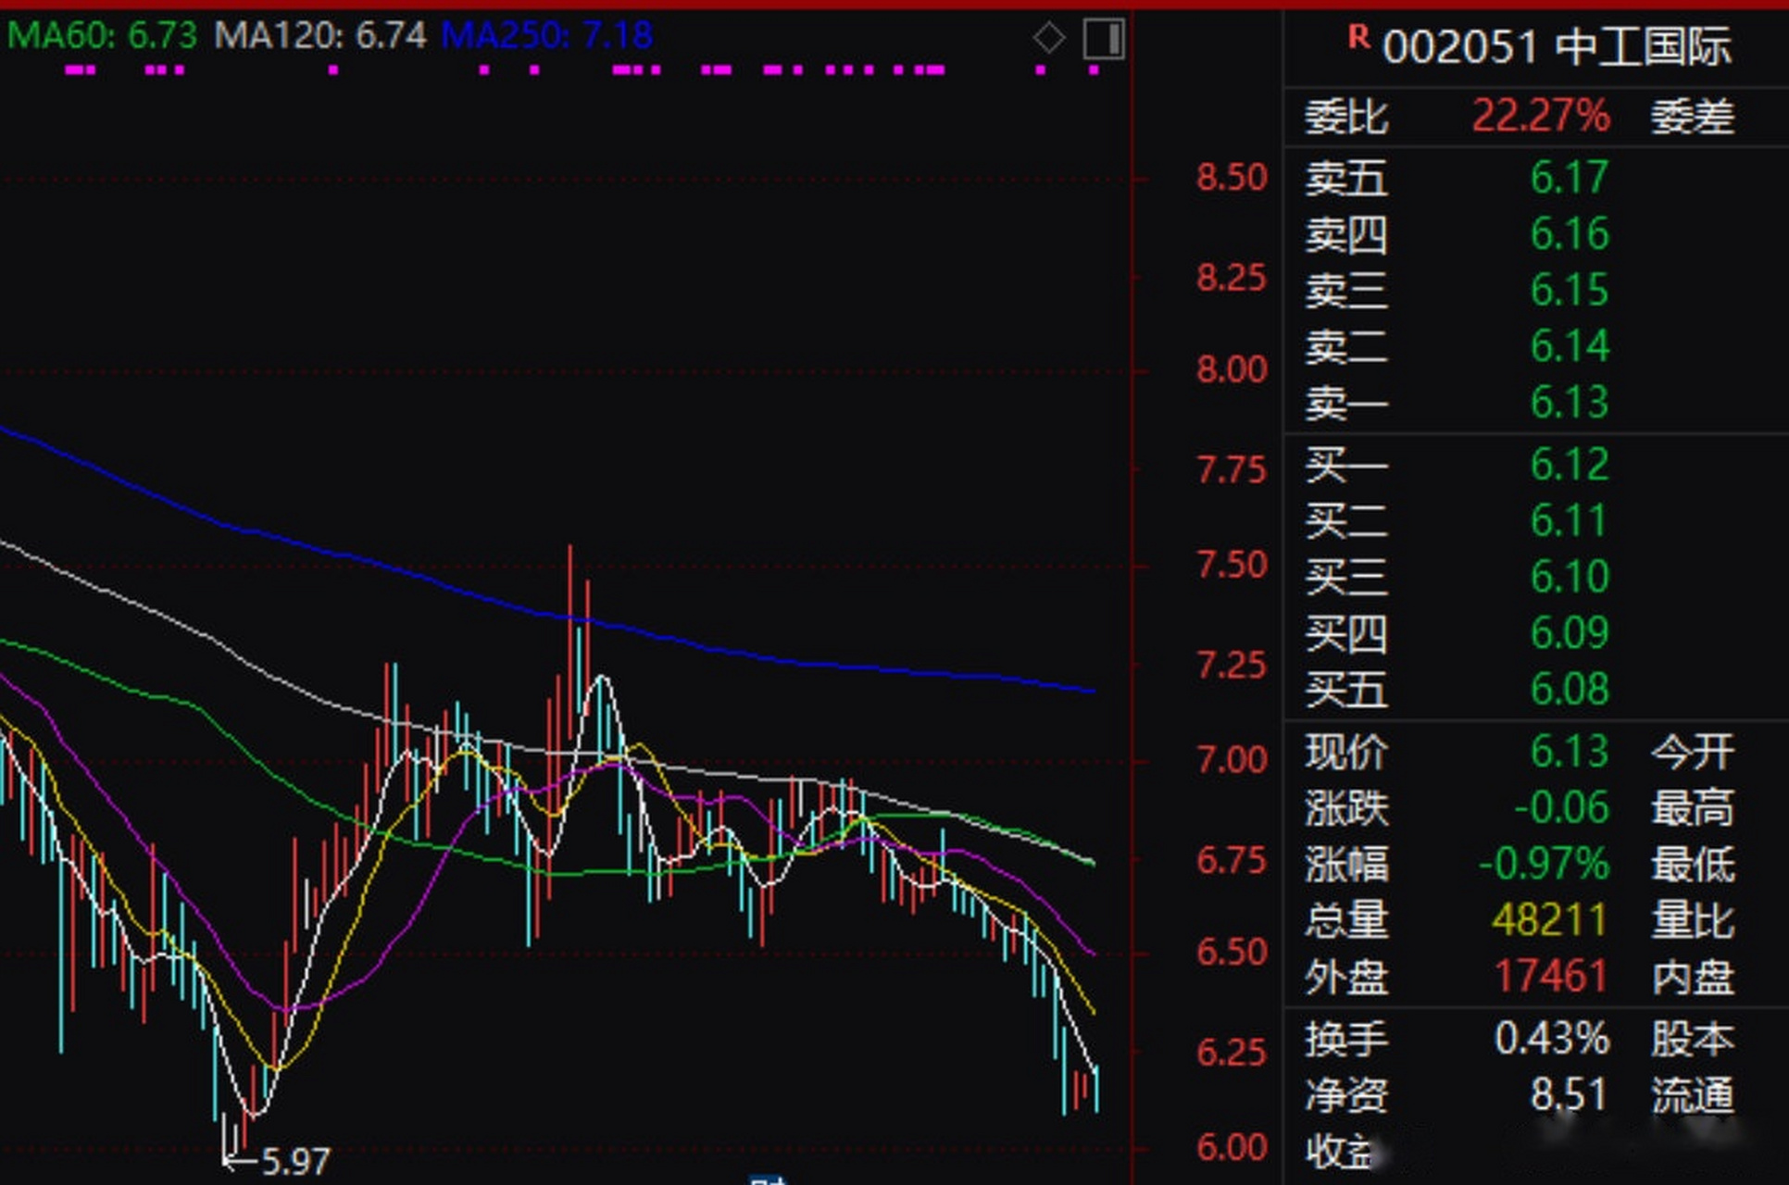Viewport: 1789px width, 1185px height.
Task: Select the MA120: 6.74 indicator label
Action: [320, 36]
